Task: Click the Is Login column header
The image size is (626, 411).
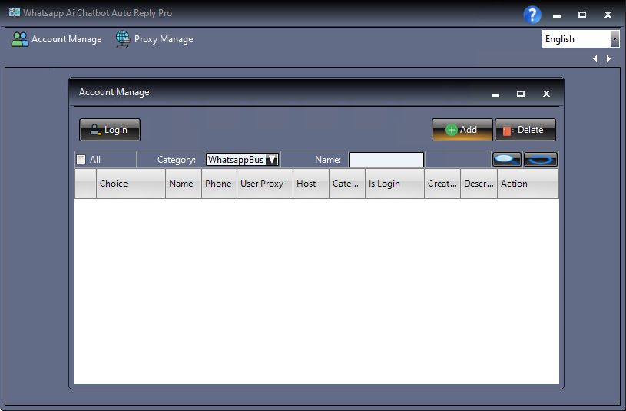Action: click(395, 184)
